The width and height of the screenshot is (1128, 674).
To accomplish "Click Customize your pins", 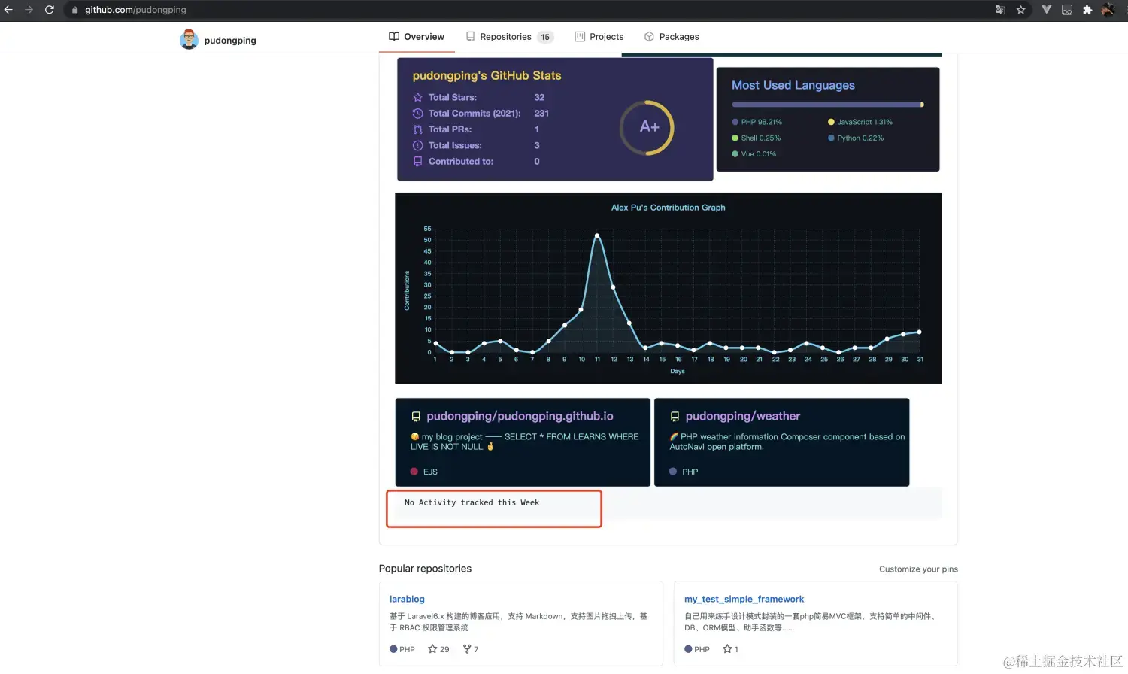I will [918, 569].
